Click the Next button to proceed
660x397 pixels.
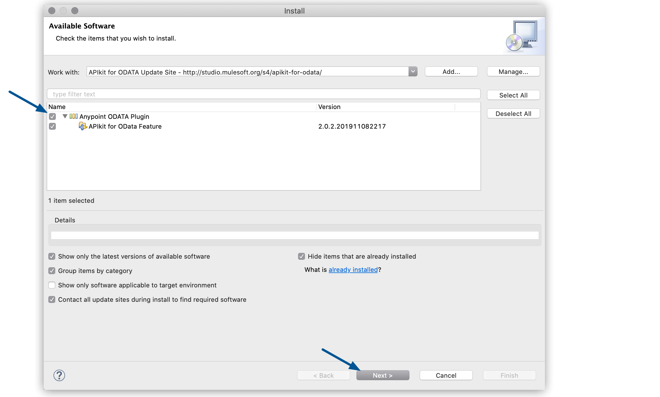click(382, 375)
